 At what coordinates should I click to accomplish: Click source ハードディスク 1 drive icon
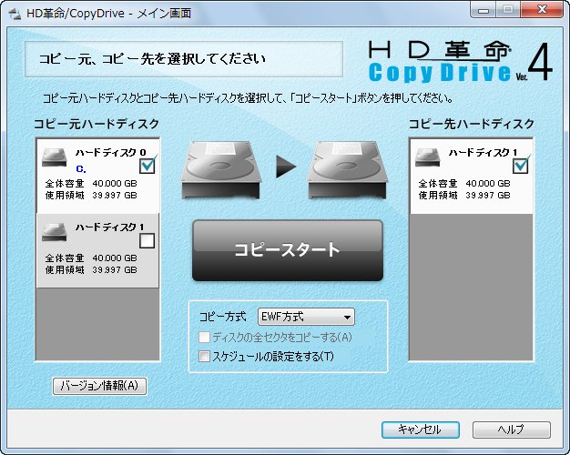point(55,231)
